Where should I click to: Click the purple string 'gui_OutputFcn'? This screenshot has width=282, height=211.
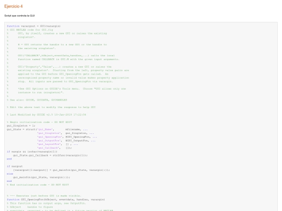point(50,141)
